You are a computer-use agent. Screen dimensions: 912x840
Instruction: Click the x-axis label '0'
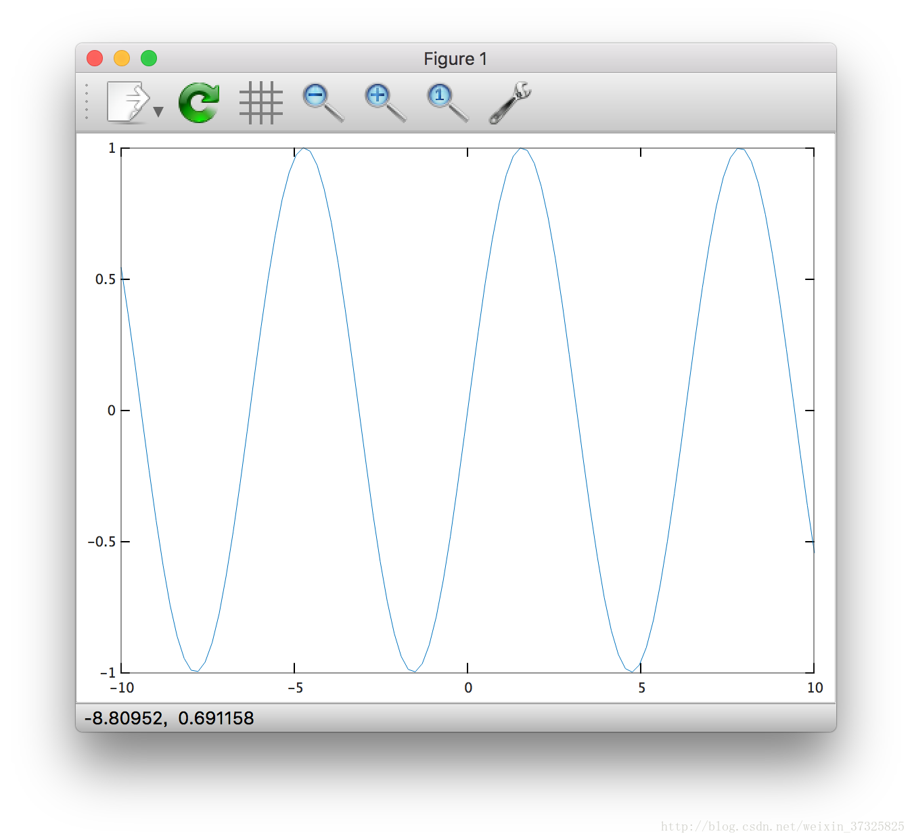468,688
